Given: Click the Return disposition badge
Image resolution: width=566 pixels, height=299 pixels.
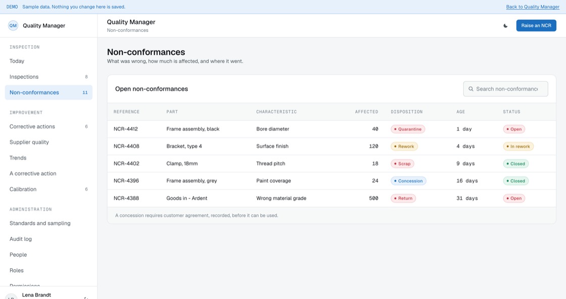Looking at the screenshot, I should (403, 198).
